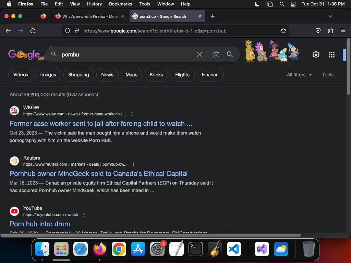Open the History menu
Image resolution: width=351 pixels, height=263 pixels.
click(94, 4)
